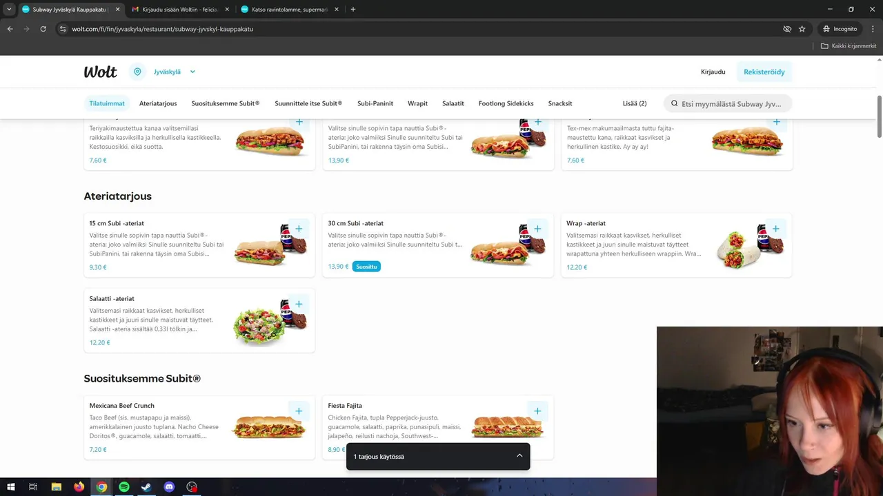The image size is (883, 496).
Task: Click the site information icon in address bar
Action: coord(63,29)
